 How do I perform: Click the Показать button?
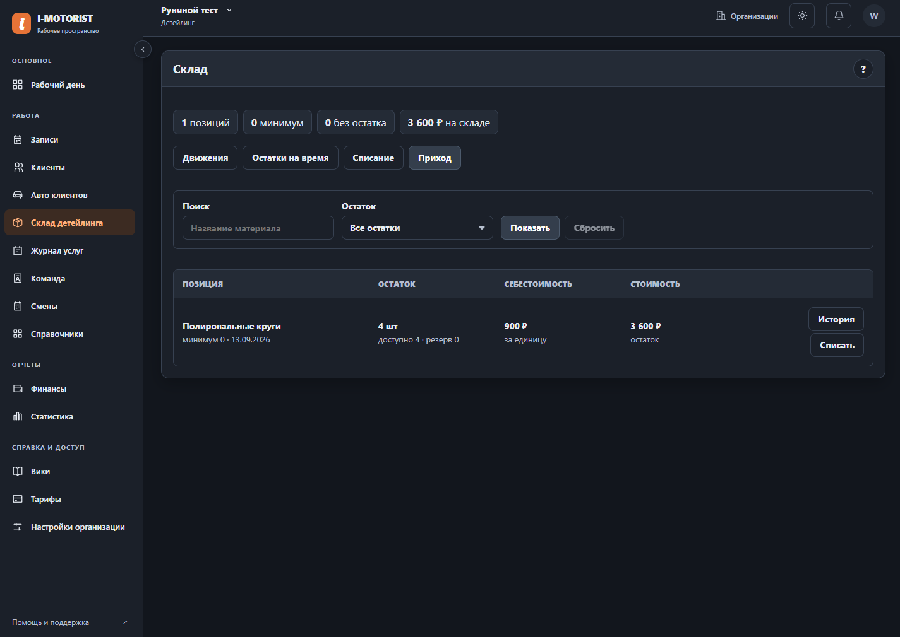click(530, 228)
